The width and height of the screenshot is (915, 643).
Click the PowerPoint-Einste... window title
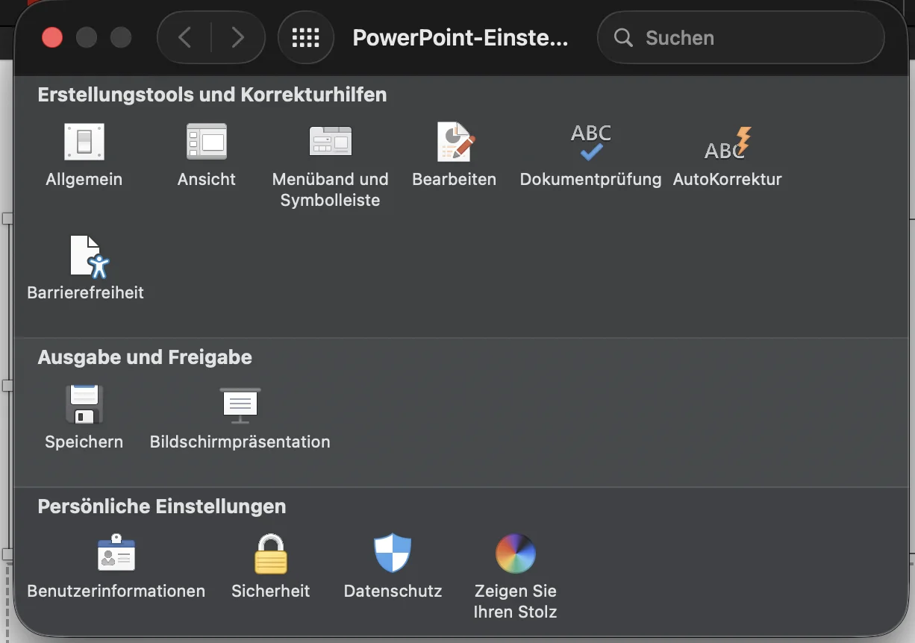pyautogui.click(x=460, y=37)
